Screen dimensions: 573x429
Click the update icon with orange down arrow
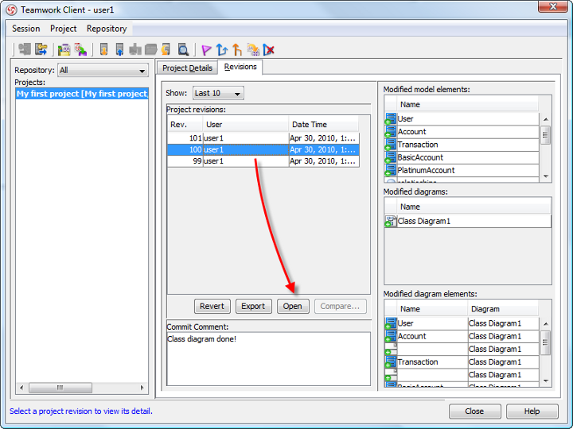pyautogui.click(x=103, y=49)
